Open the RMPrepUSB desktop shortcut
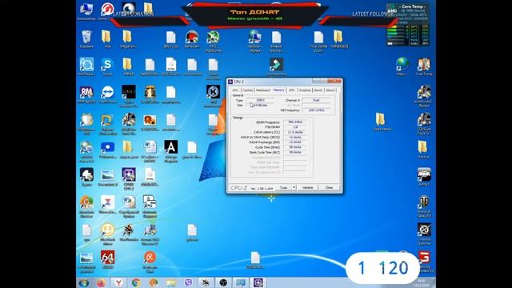Viewport: 512px width, 288px height. pyautogui.click(x=86, y=94)
